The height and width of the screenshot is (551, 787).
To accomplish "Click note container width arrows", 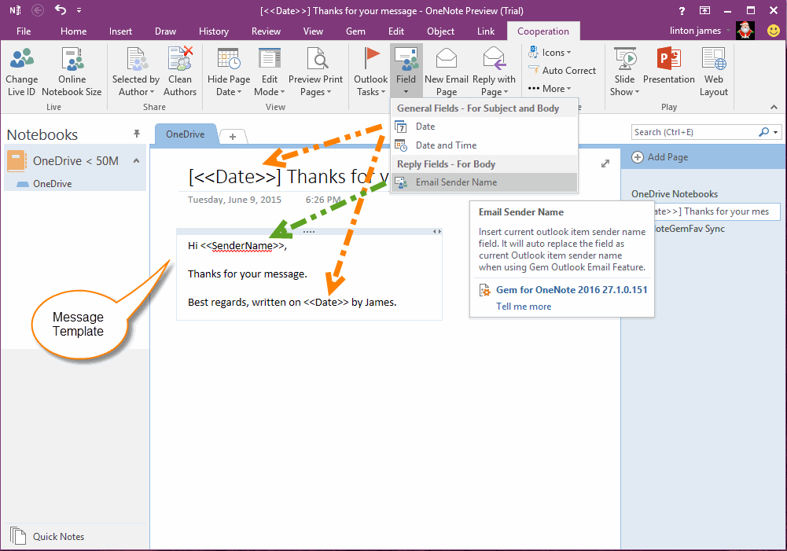I will (x=437, y=231).
